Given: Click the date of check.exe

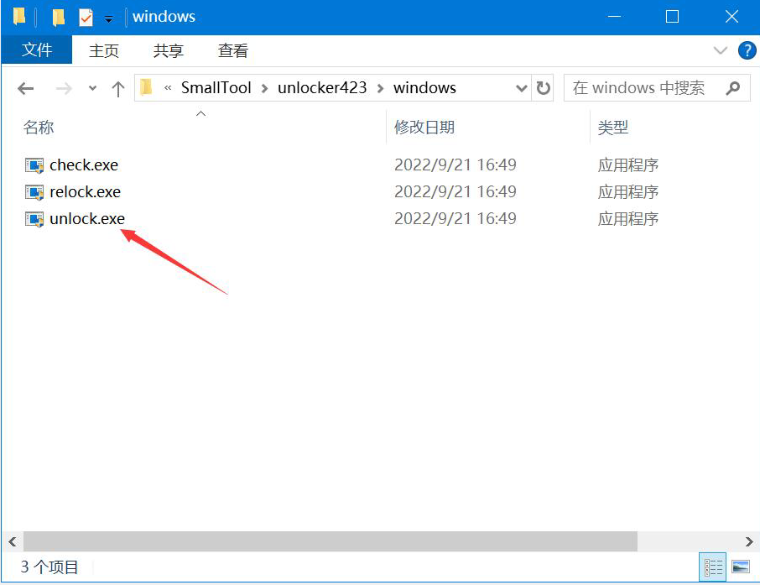Looking at the screenshot, I should coord(455,165).
